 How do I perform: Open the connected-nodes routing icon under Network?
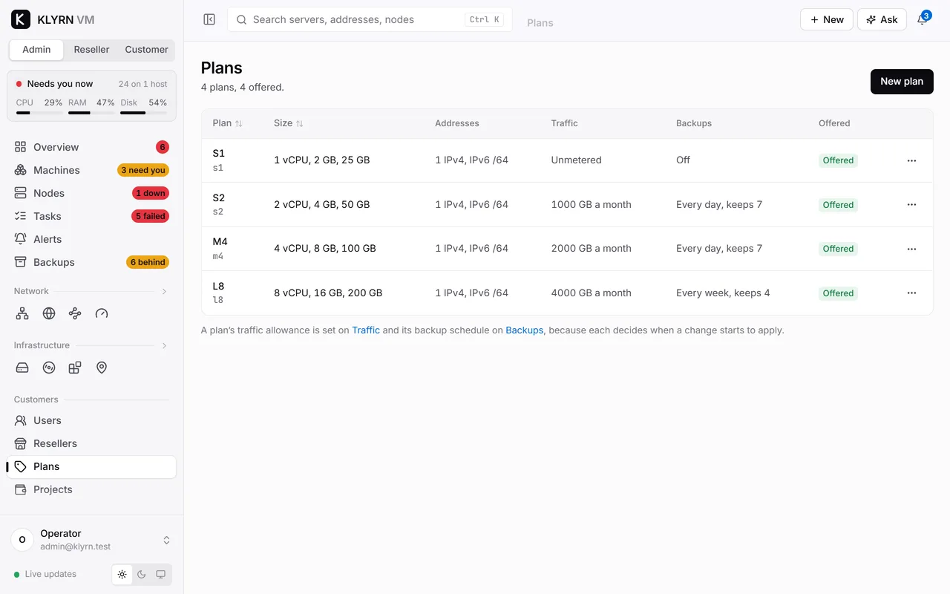click(75, 313)
